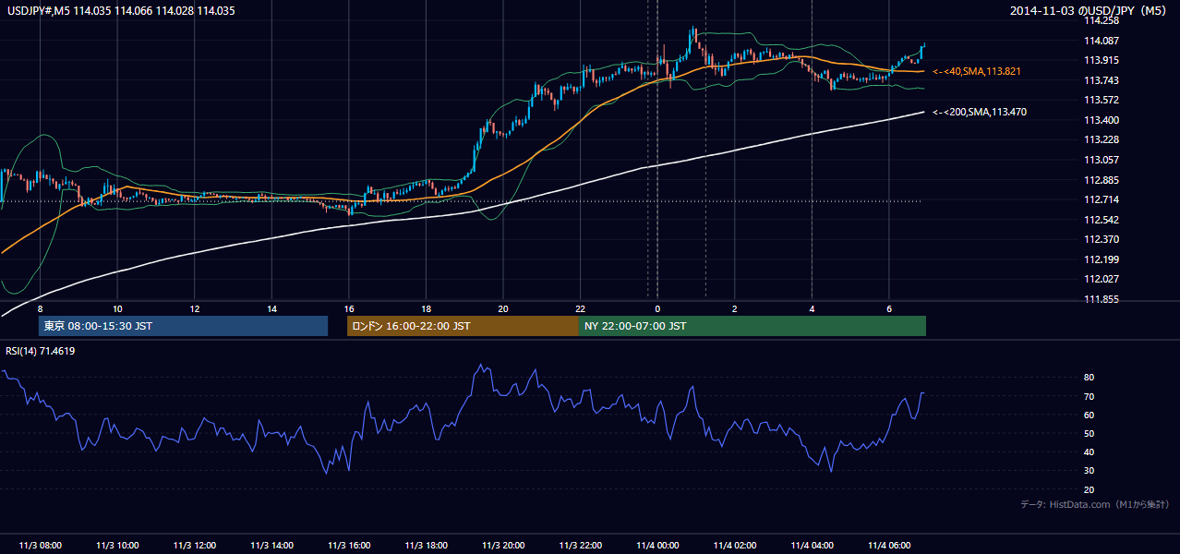Image resolution: width=1180 pixels, height=554 pixels.
Task: Click the 11/3 12:00 date axis label
Action: [x=195, y=545]
